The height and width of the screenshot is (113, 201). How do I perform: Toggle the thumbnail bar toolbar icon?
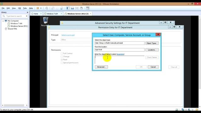[x=73, y=8]
